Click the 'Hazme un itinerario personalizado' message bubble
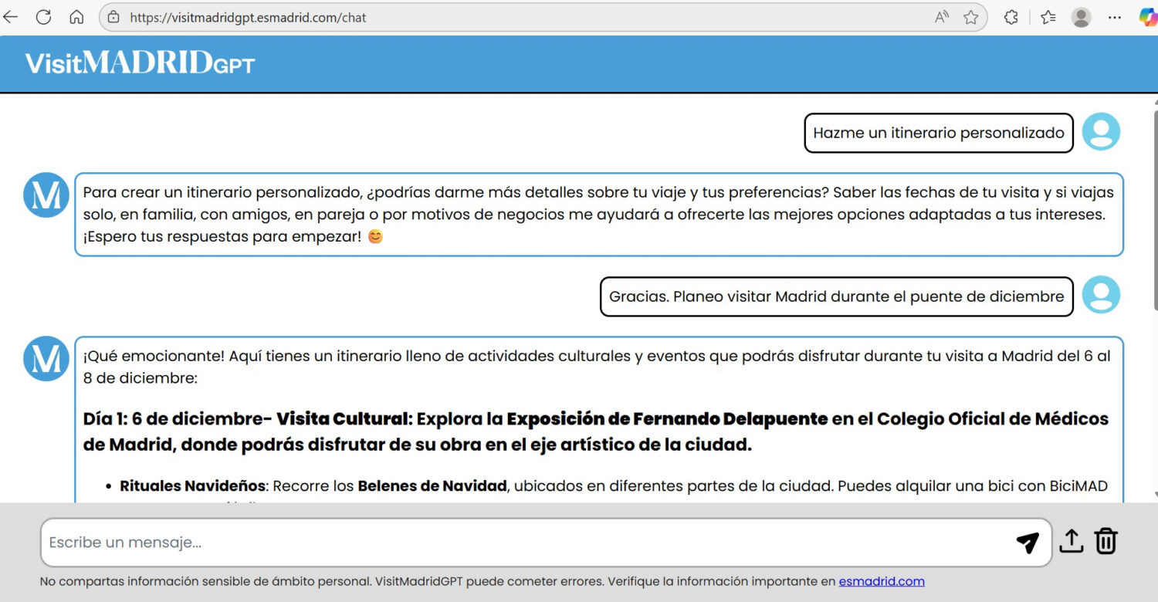Image resolution: width=1158 pixels, height=602 pixels. (939, 133)
